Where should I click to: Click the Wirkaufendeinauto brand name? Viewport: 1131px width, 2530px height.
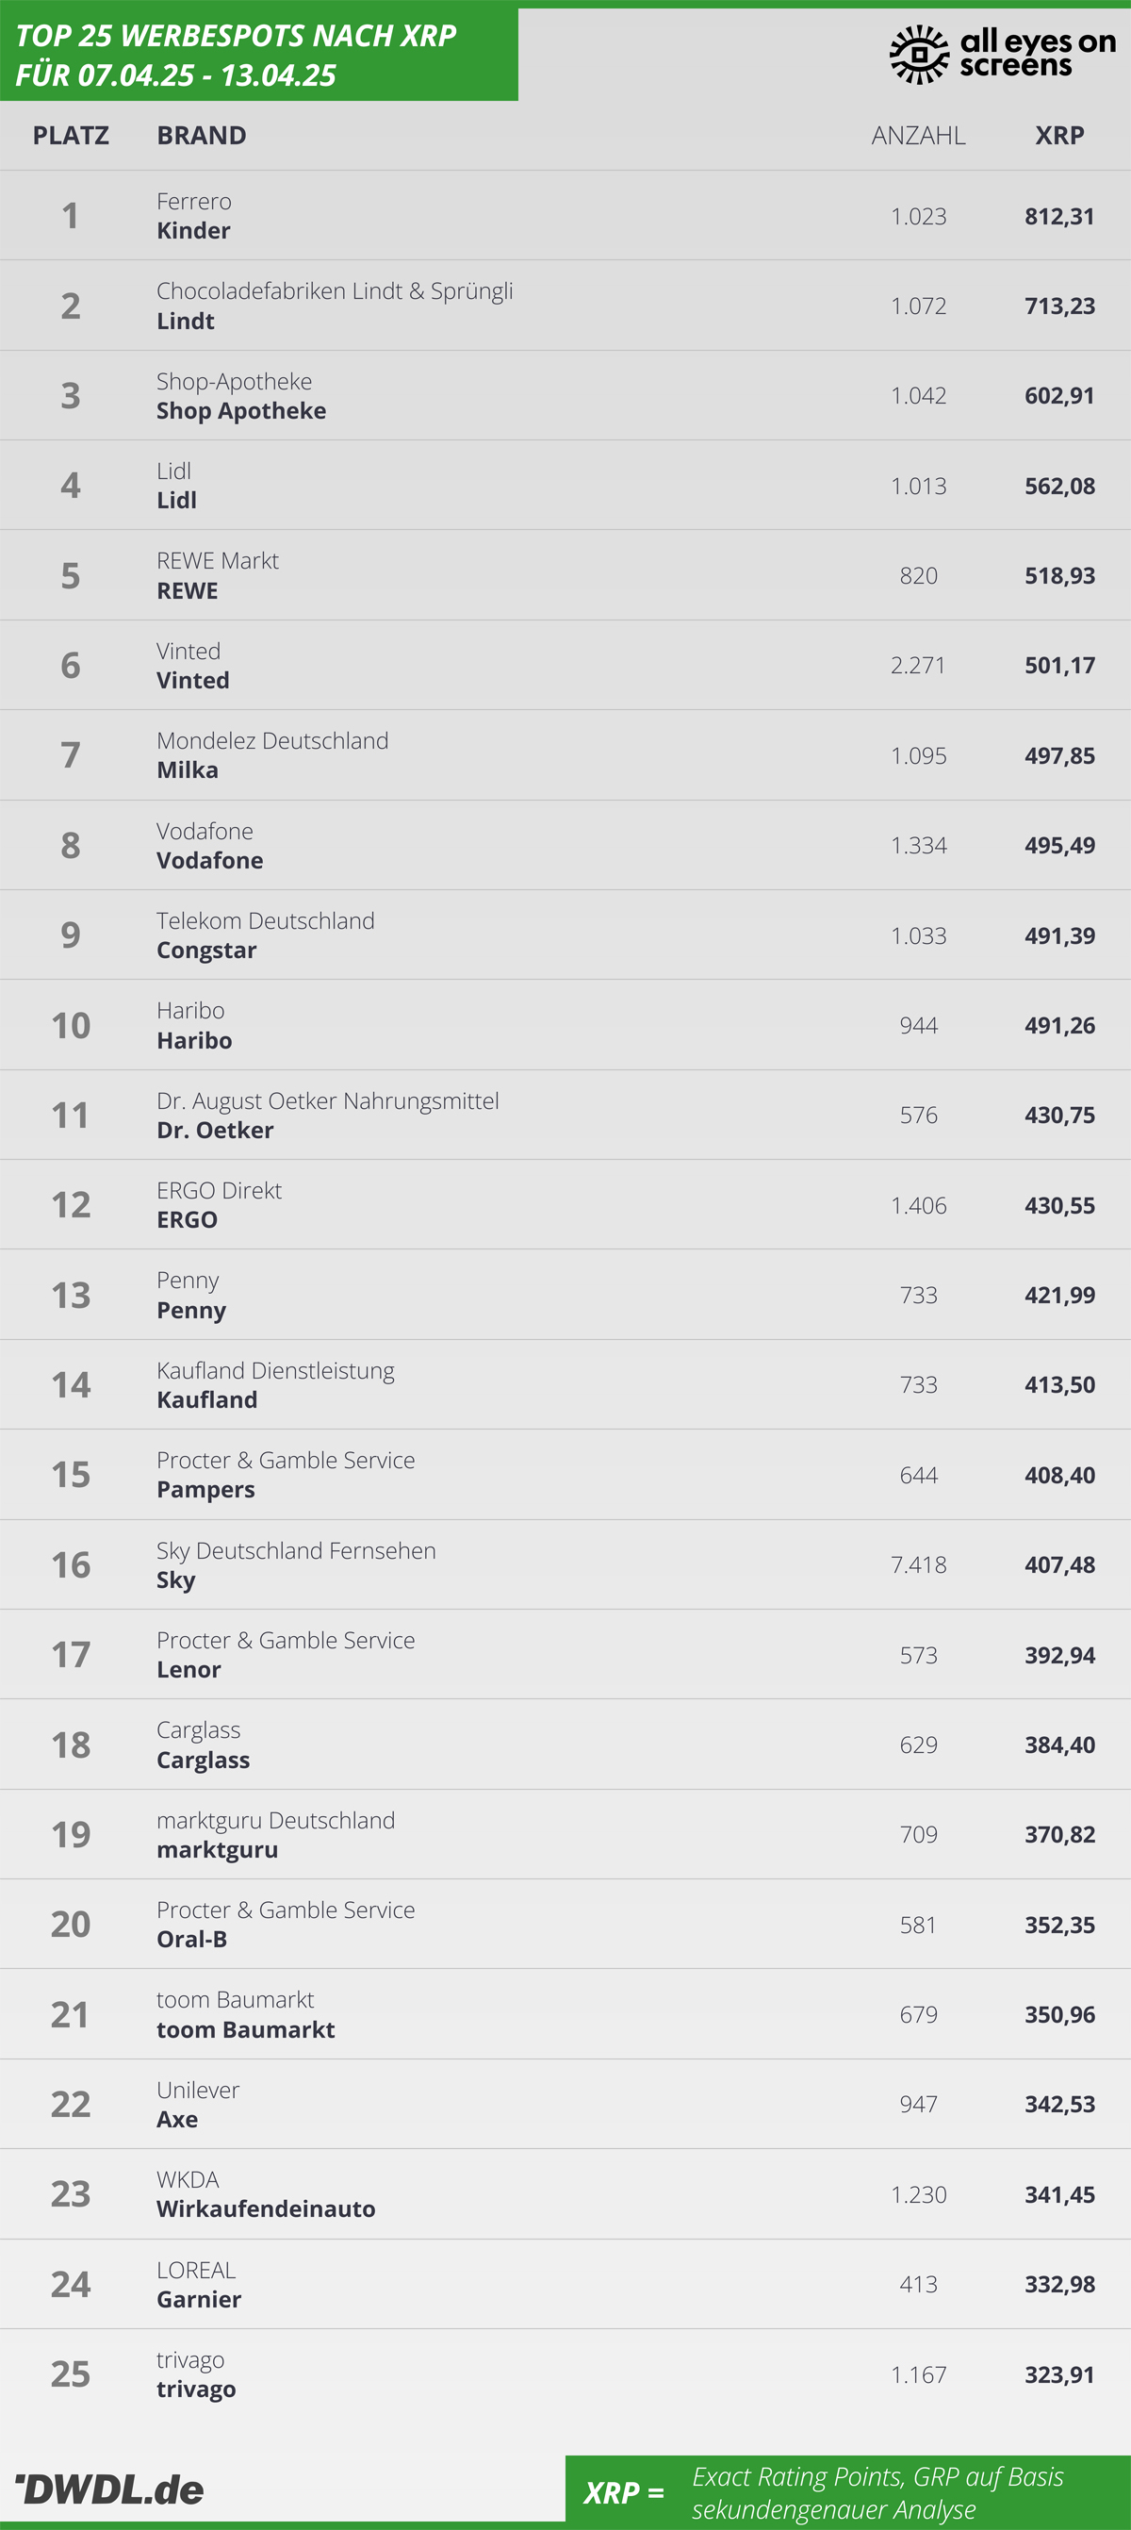coord(266,2208)
